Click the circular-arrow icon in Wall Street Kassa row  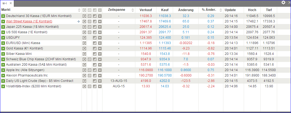coord(84,21)
